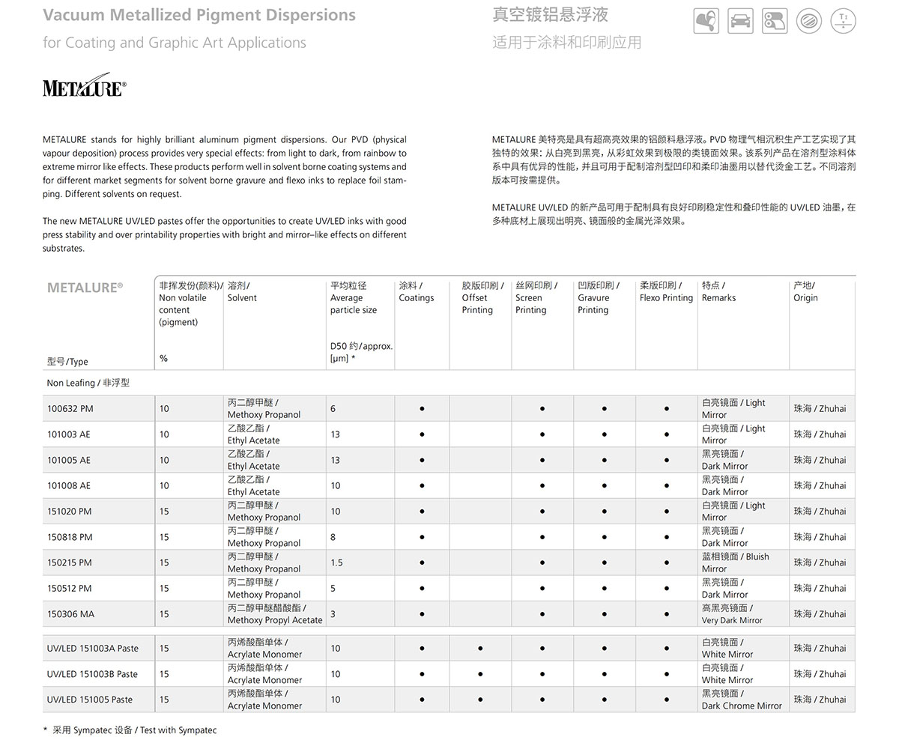Click the Coatings dot in the 100632 PM row
899x740 pixels.
click(422, 409)
